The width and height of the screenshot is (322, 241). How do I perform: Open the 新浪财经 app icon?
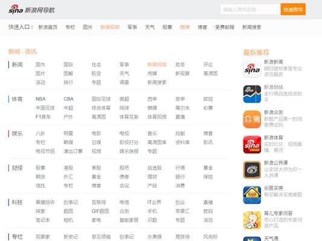click(252, 94)
